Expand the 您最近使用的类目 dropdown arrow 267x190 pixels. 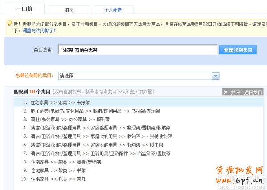tap(215, 76)
